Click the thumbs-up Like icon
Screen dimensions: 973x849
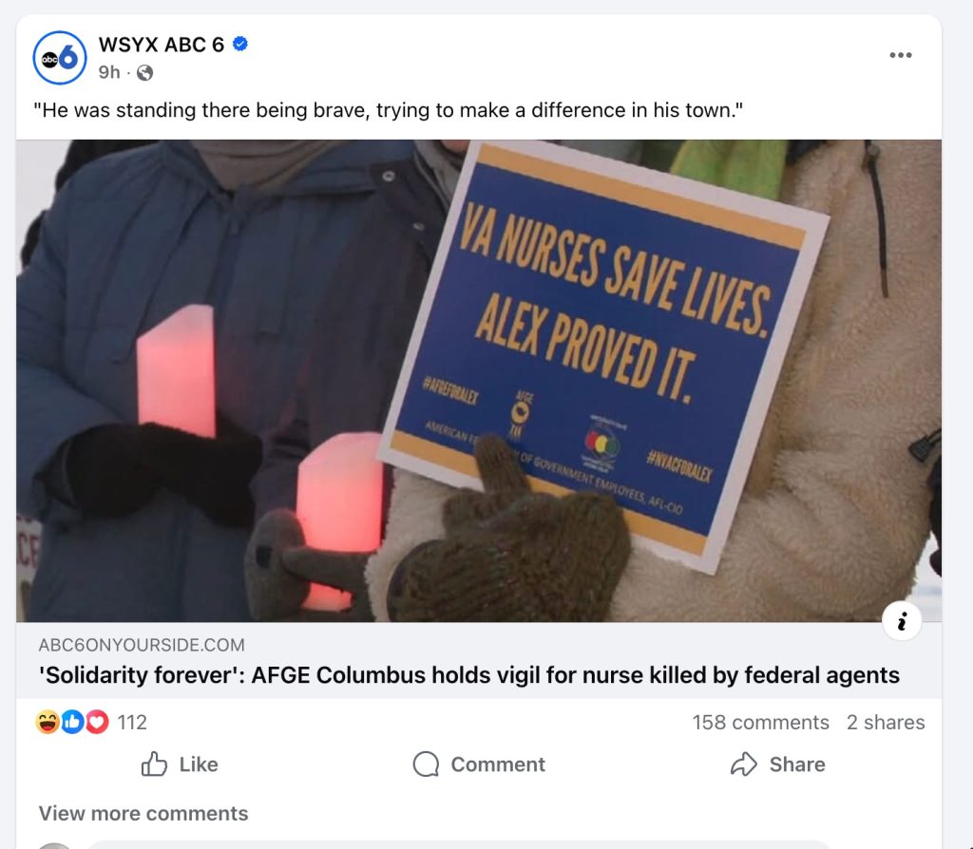coord(154,764)
